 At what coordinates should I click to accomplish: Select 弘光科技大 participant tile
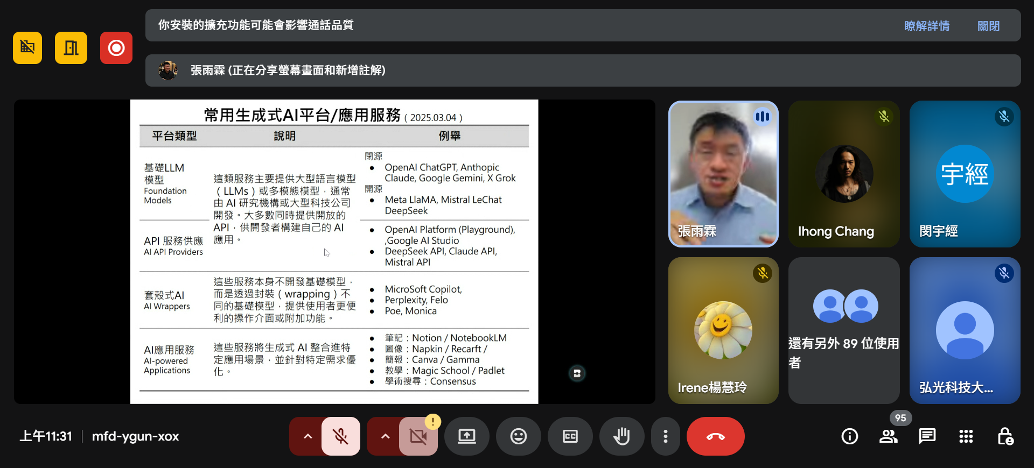(x=965, y=330)
